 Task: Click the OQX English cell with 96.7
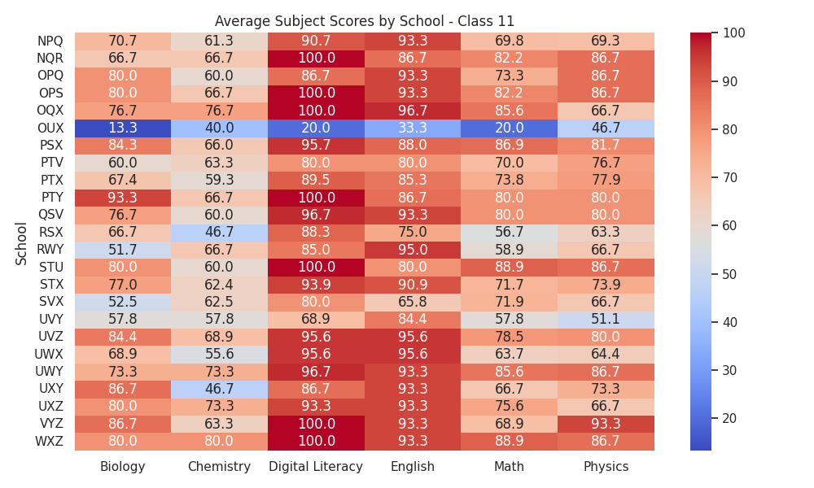pos(413,111)
